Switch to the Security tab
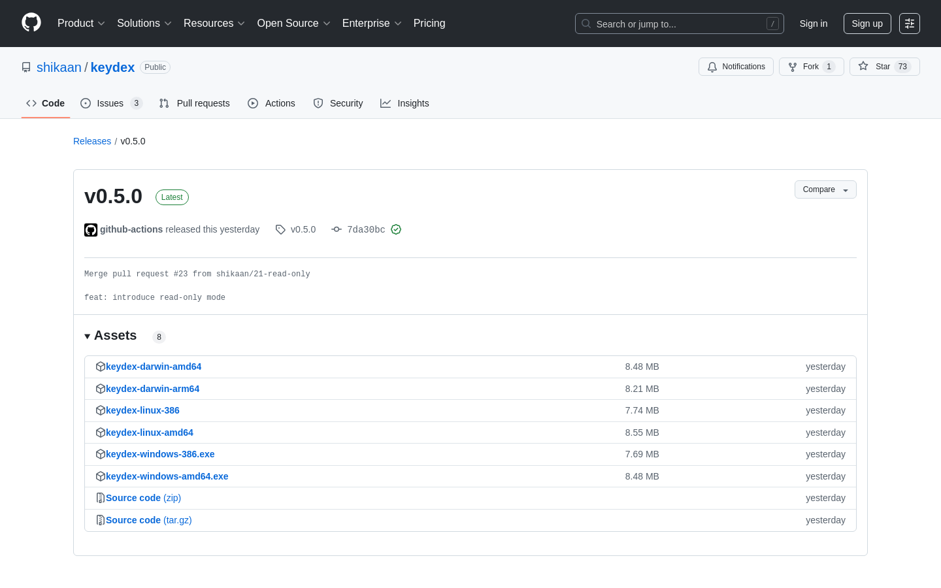941x588 pixels. tap(338, 103)
